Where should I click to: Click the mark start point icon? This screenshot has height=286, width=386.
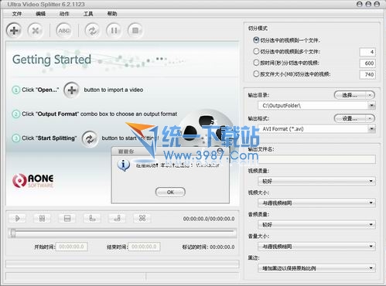pyautogui.click(x=92, y=219)
